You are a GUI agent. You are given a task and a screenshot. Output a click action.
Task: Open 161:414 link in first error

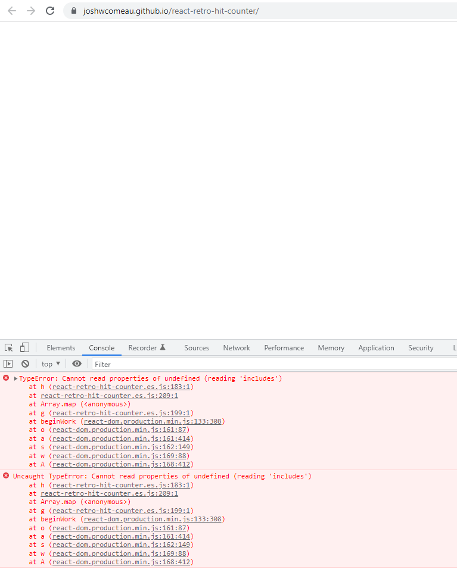point(121,439)
